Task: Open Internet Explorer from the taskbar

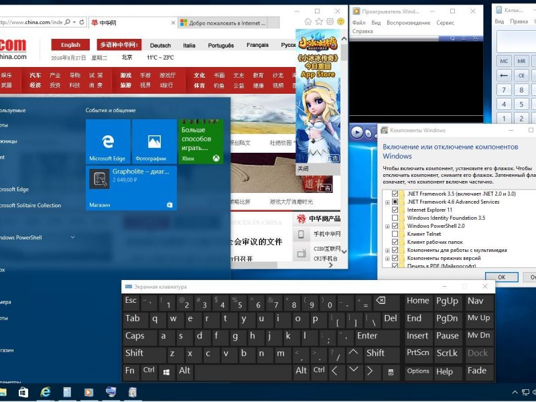Action: (45, 392)
